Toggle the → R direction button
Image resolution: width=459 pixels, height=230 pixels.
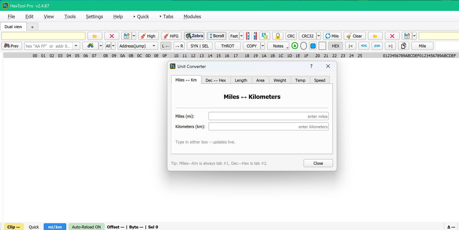pos(179,46)
